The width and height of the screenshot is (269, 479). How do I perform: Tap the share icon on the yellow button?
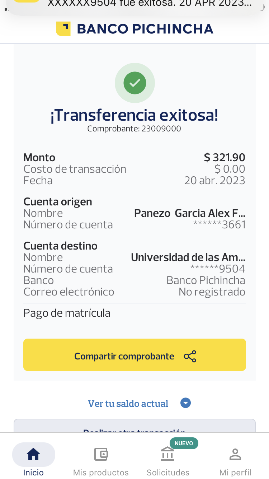click(190, 356)
